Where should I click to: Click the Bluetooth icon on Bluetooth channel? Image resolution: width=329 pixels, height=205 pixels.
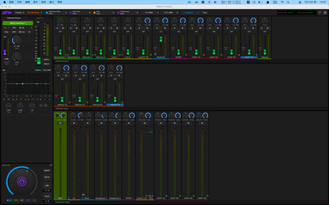(155, 54)
